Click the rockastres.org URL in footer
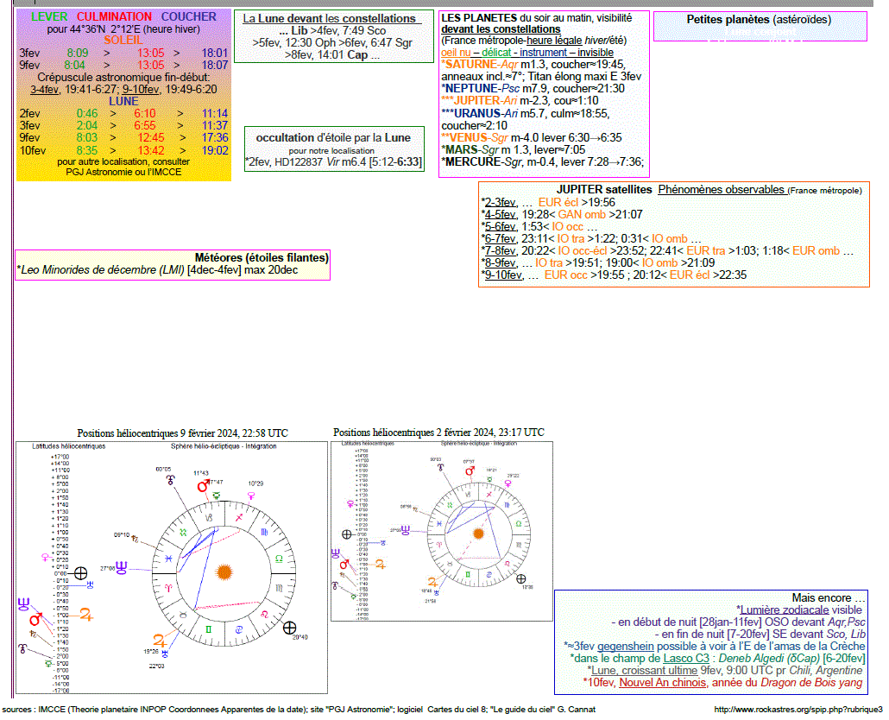This screenshot has width=889, height=720. (x=798, y=710)
